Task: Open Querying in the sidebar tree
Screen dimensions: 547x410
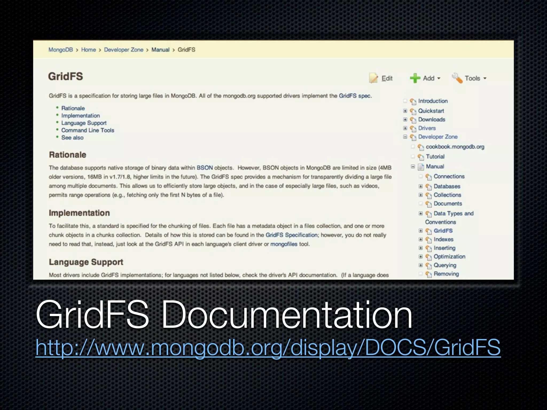Action: (445, 265)
